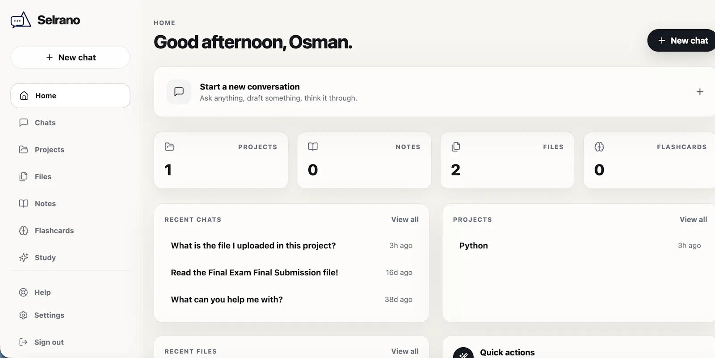
Task: Click the Sign out arrow icon
Action: 23,342
